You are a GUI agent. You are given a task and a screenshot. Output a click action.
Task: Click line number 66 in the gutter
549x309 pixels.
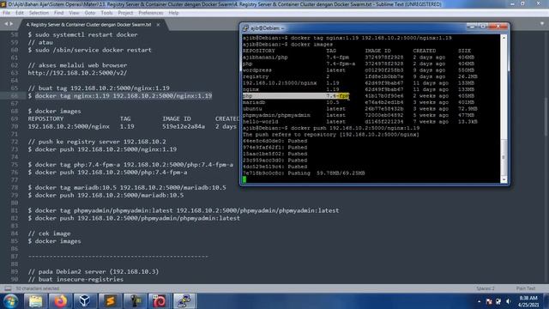pos(15,95)
